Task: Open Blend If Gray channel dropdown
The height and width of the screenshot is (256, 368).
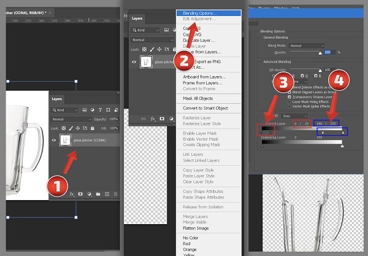Action: pyautogui.click(x=294, y=116)
